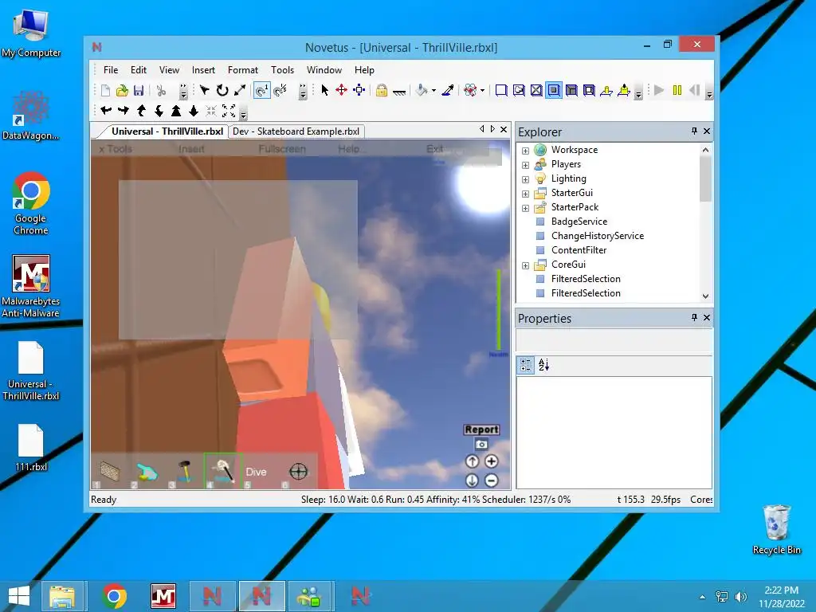Cut selection with the scissors icon
The width and height of the screenshot is (816, 612).
click(161, 91)
